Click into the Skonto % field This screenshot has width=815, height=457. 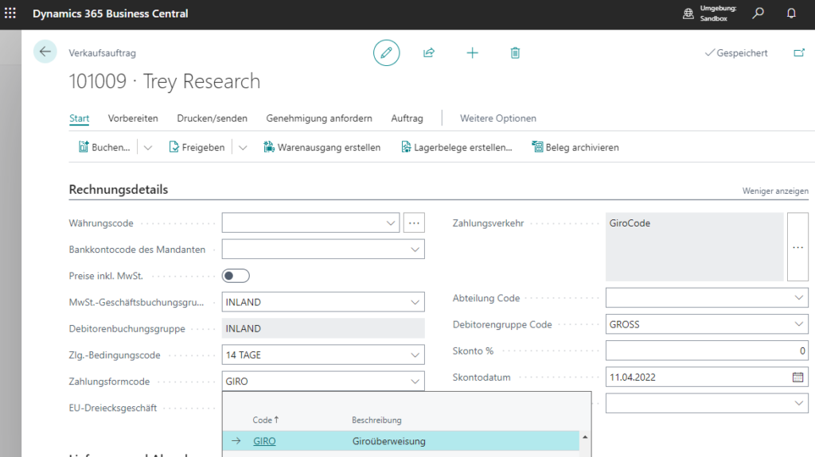click(706, 350)
